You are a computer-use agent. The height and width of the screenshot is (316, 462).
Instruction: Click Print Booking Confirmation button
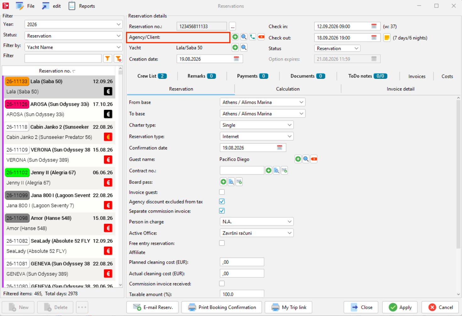(x=222, y=307)
